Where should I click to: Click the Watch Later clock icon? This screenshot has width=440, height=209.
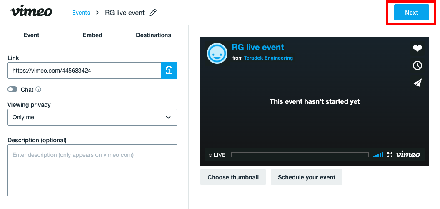(x=417, y=65)
